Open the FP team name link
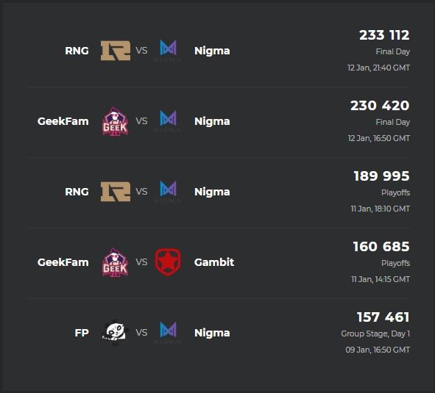Viewport: 435px width, 393px height. pyautogui.click(x=82, y=333)
